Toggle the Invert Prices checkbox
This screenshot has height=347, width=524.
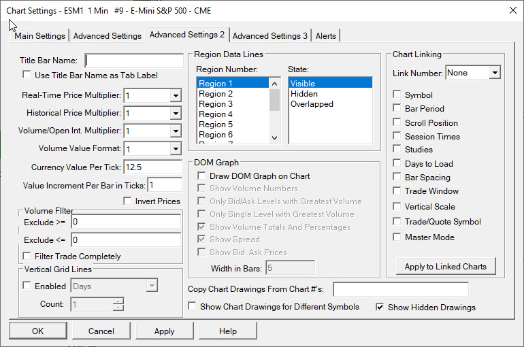click(x=127, y=201)
